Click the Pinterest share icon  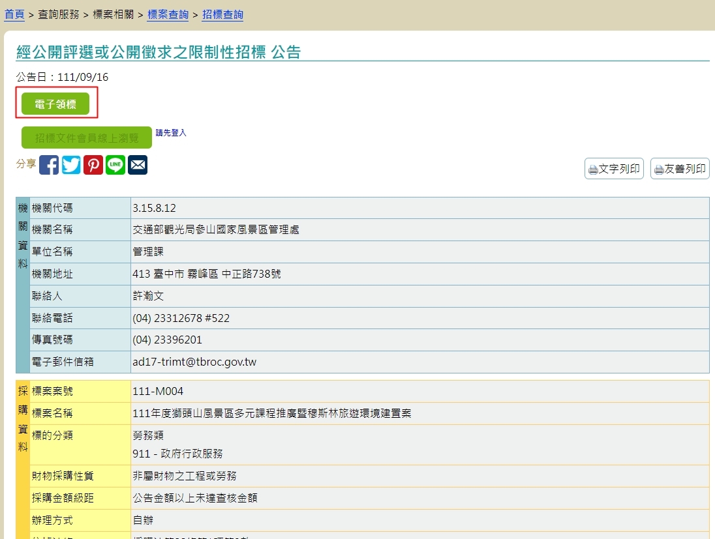(x=93, y=165)
